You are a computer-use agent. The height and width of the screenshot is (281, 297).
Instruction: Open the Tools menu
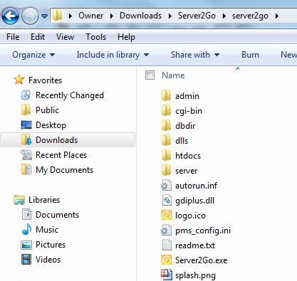tap(95, 37)
